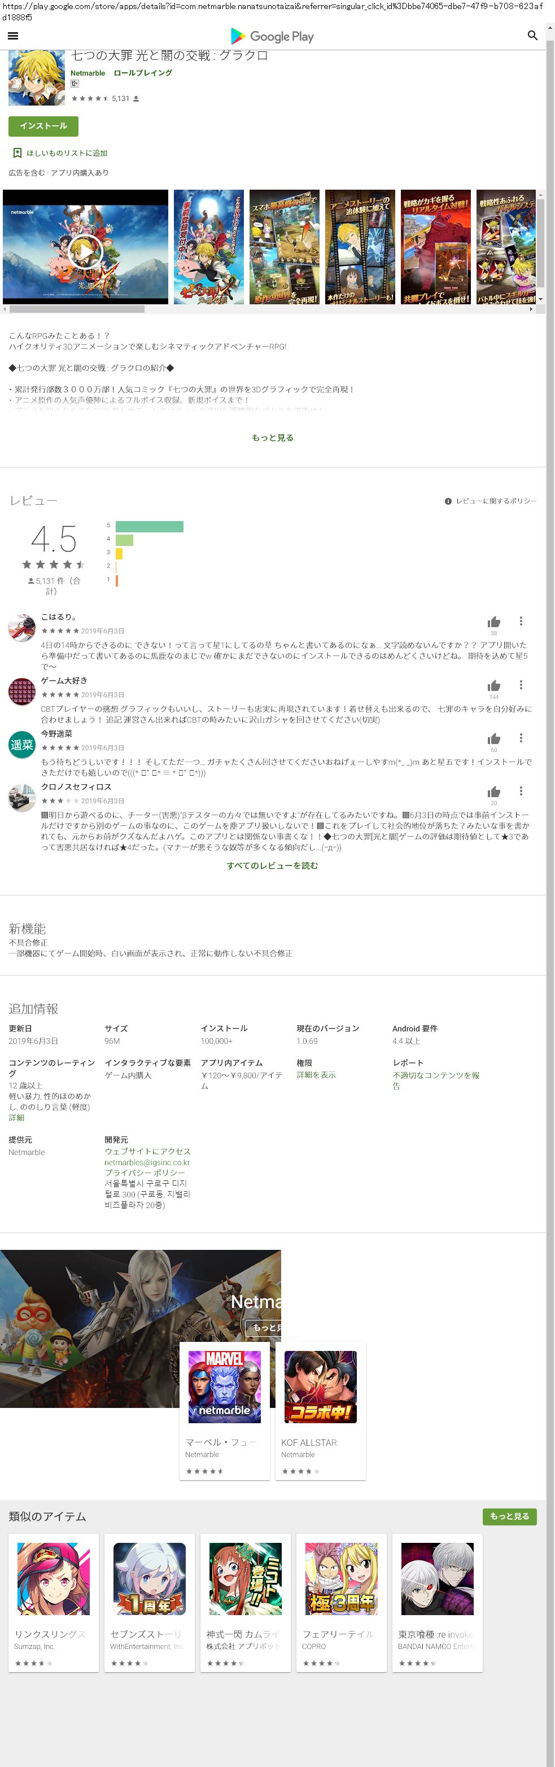This screenshot has width=555, height=1767.
Task: Open the セブンズストーリー app icon
Action: (150, 1579)
